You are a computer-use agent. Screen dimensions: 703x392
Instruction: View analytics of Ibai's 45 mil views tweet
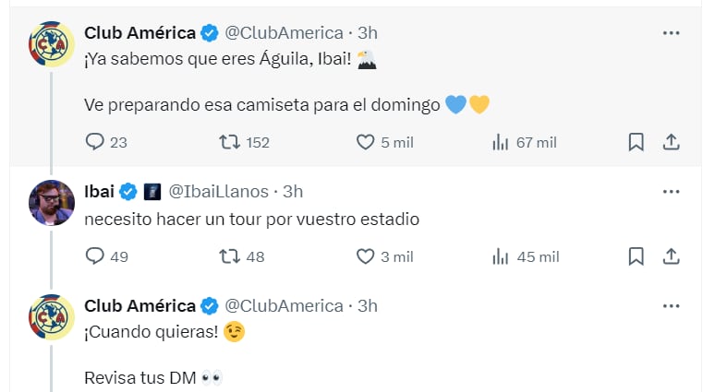pyautogui.click(x=502, y=256)
